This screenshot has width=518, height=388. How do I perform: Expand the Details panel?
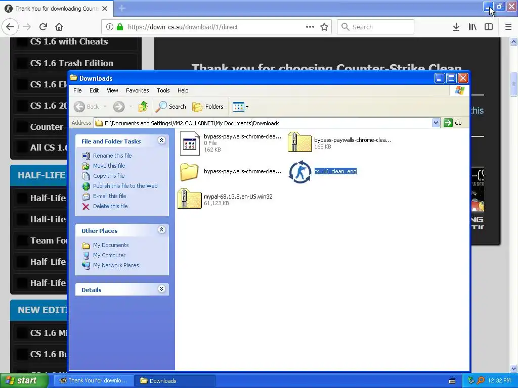click(x=161, y=289)
